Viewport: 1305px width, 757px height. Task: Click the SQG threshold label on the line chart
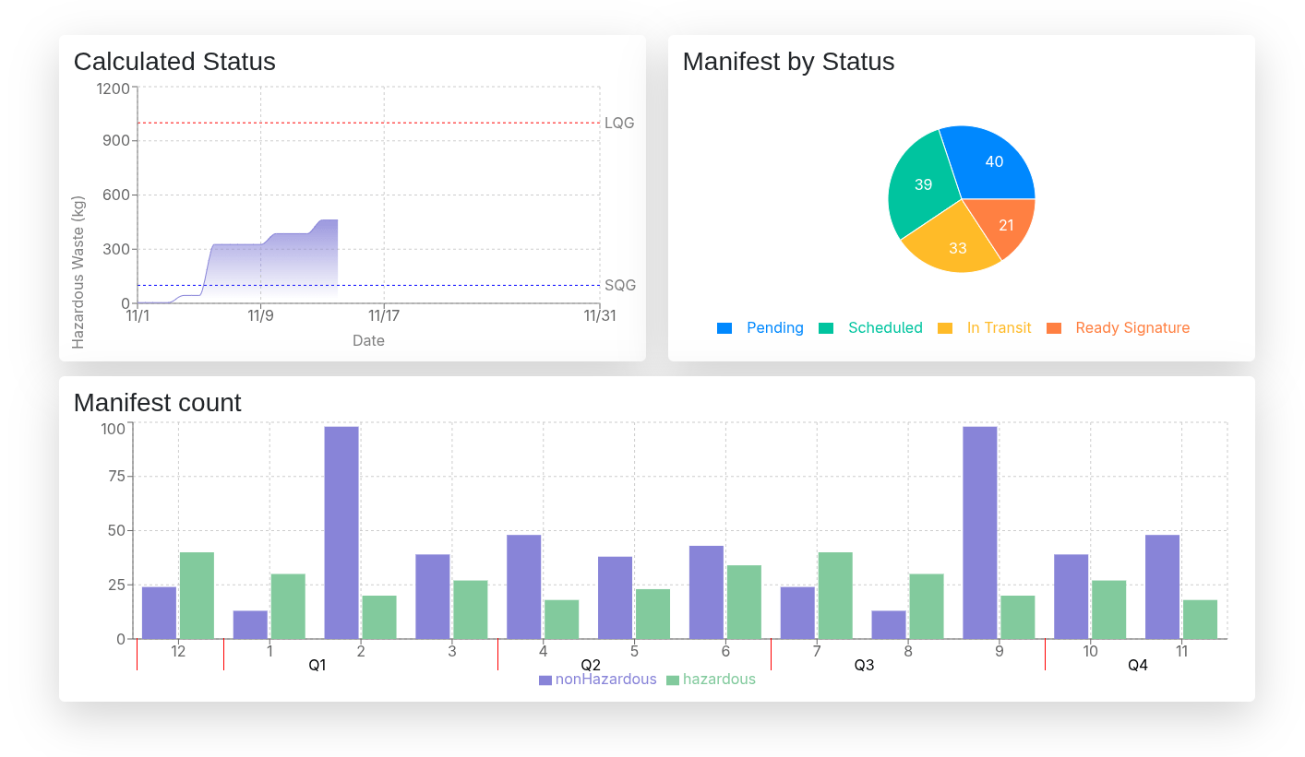(619, 286)
